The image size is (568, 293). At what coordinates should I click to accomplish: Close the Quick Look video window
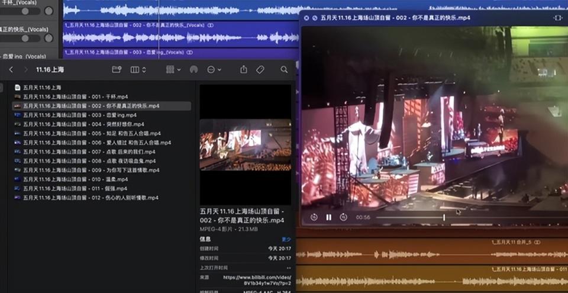[x=306, y=18]
